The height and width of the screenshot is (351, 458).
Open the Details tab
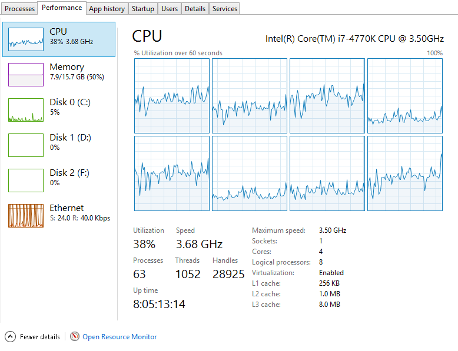click(x=195, y=9)
